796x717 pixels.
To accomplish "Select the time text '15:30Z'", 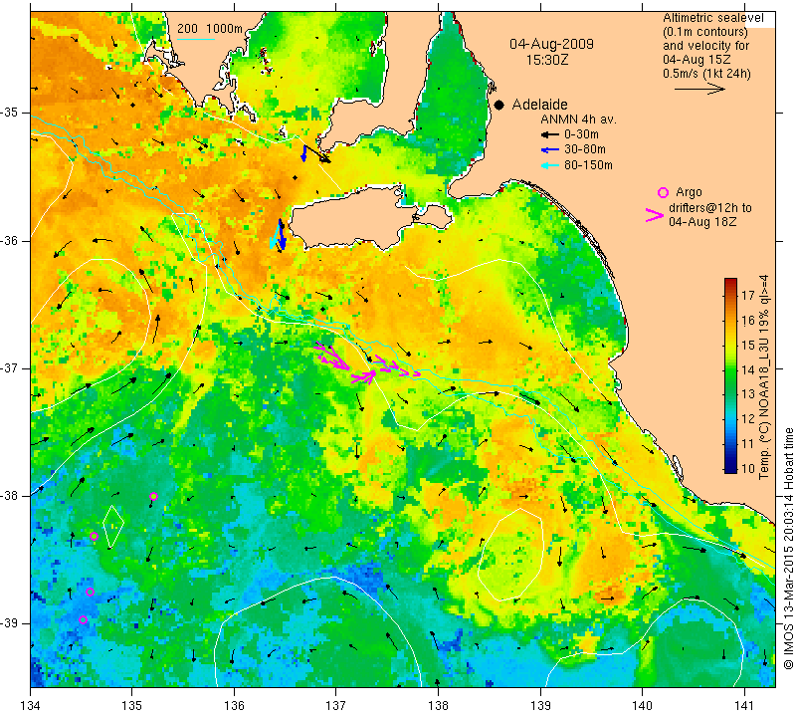I will pyautogui.click(x=547, y=60).
